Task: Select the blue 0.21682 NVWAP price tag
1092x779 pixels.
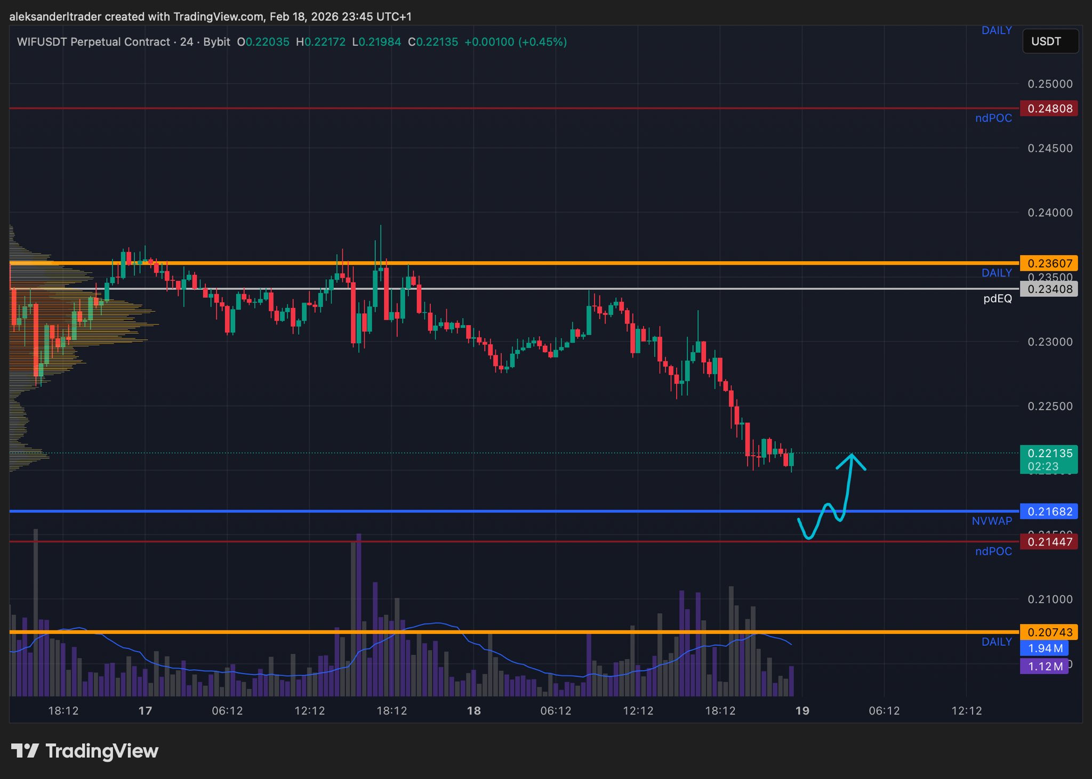Action: 1049,512
